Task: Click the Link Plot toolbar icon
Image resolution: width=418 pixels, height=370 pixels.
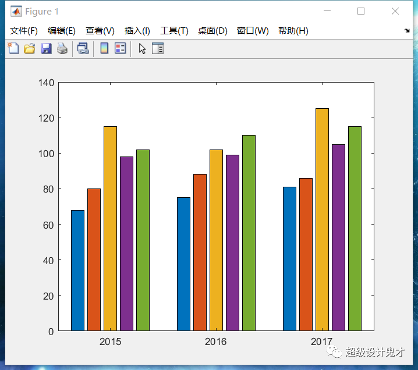Action: (83, 49)
